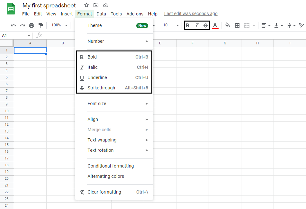Toggle Bold in the toolbar
This screenshot has width=306, height=209.
(x=188, y=25)
